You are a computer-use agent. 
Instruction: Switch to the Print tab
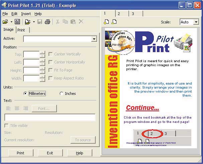[x=23, y=30]
